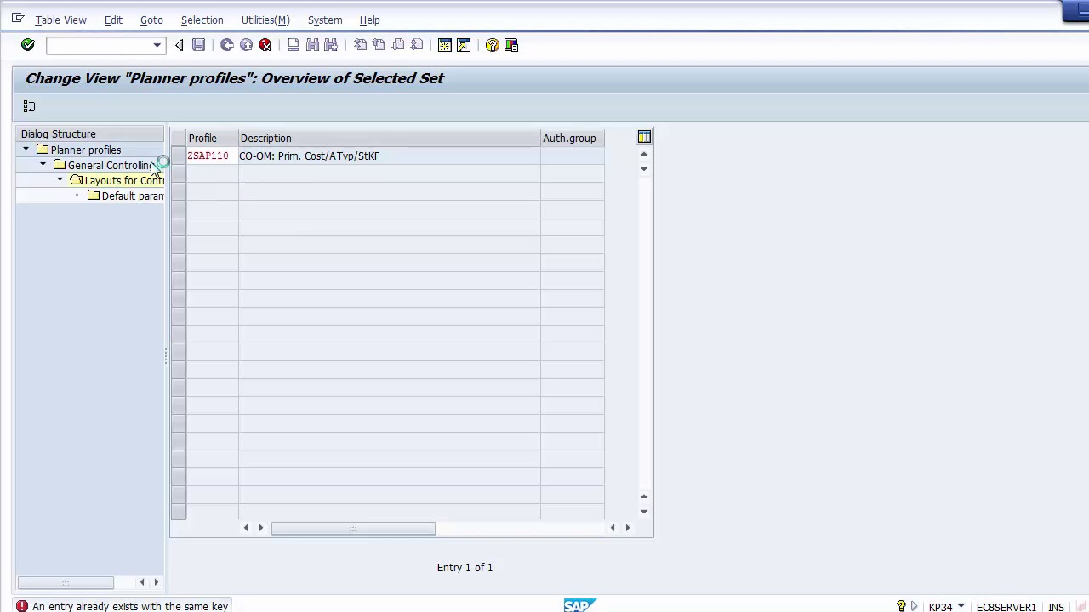This screenshot has height=612, width=1089.
Task: Click the Customize Local Layout icon
Action: pos(511,45)
